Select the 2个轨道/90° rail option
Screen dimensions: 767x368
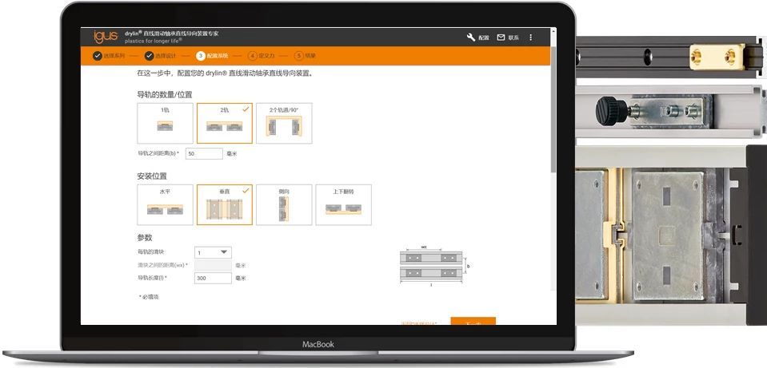pos(284,123)
